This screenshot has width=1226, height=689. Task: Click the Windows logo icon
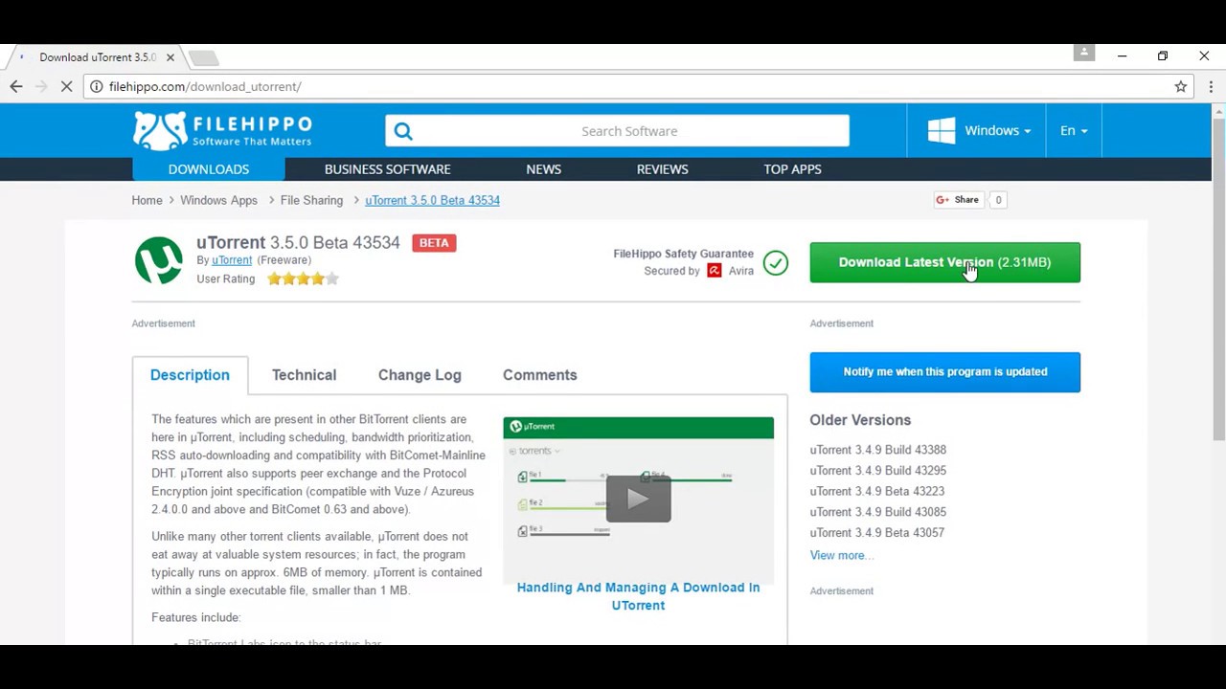pos(942,130)
